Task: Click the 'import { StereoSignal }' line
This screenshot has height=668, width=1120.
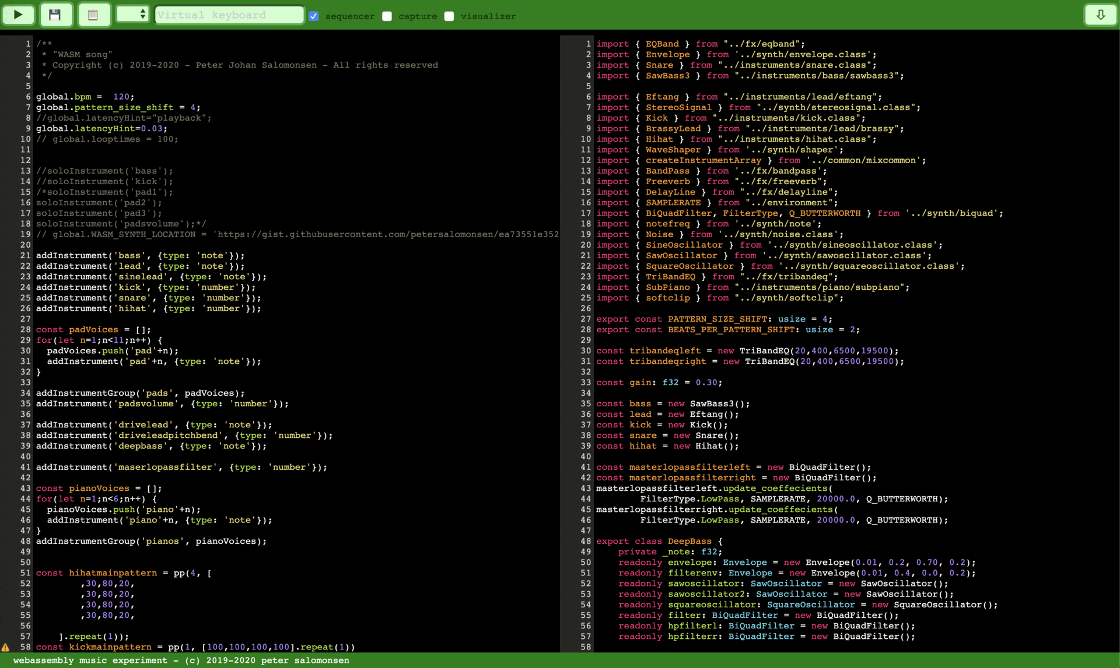Action: [x=758, y=107]
